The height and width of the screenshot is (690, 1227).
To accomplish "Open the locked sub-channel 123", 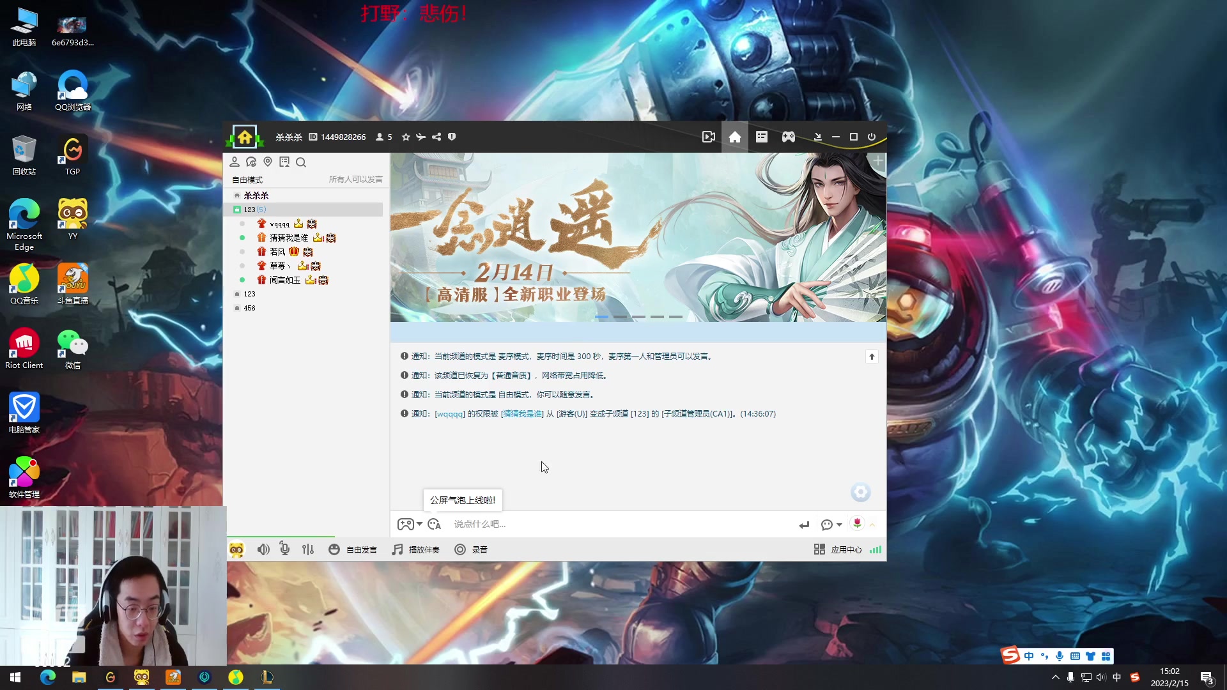I will [249, 294].
